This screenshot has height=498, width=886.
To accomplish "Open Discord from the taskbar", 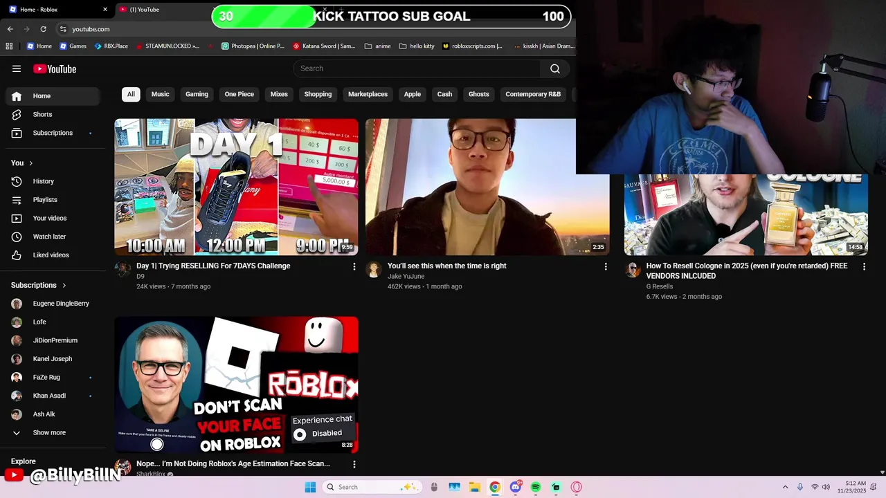I will 516,487.
